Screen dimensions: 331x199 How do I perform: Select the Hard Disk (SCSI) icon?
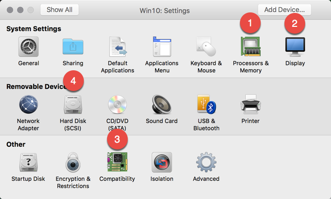(73, 104)
